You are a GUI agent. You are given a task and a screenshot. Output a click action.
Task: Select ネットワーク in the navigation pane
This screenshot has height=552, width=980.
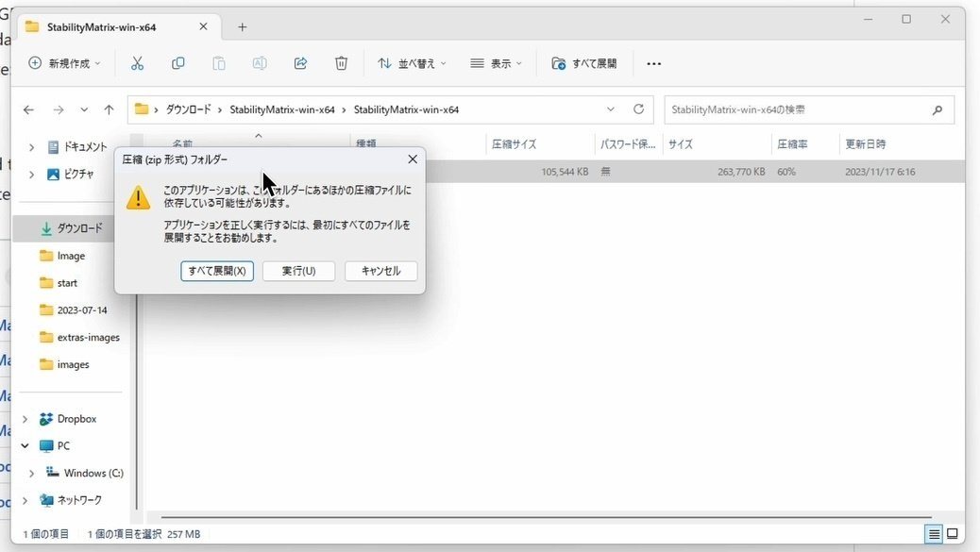click(71, 500)
